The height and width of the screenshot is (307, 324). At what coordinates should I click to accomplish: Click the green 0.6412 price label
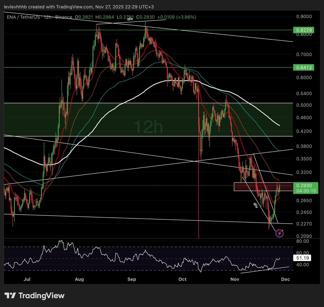point(303,67)
